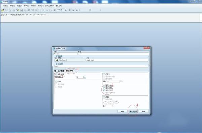Viewport: 202px width, 133px height.
Task: Toggle the 连续色调 checkbox
Action: (x=56, y=74)
